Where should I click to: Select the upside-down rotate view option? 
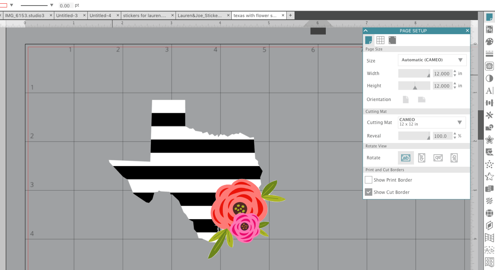point(438,158)
